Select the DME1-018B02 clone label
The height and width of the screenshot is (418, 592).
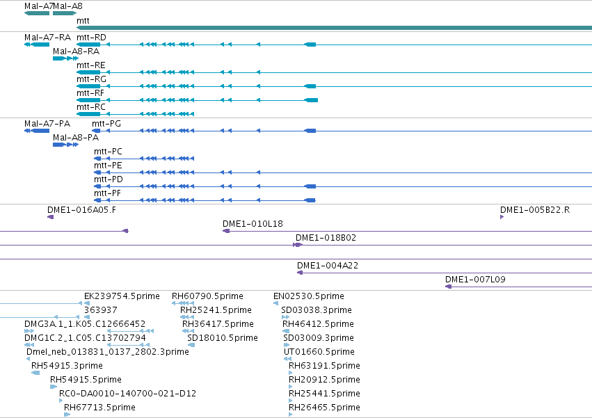click(326, 239)
